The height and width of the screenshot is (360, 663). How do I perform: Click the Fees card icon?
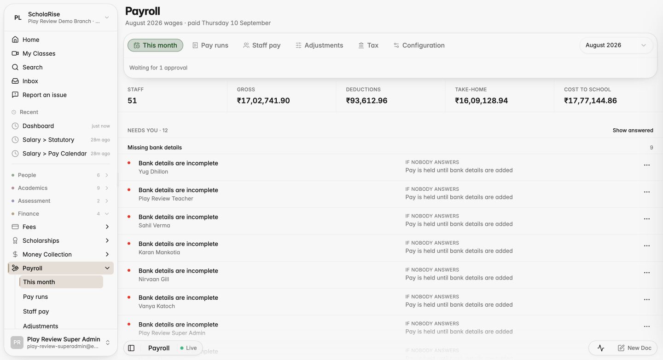click(15, 227)
